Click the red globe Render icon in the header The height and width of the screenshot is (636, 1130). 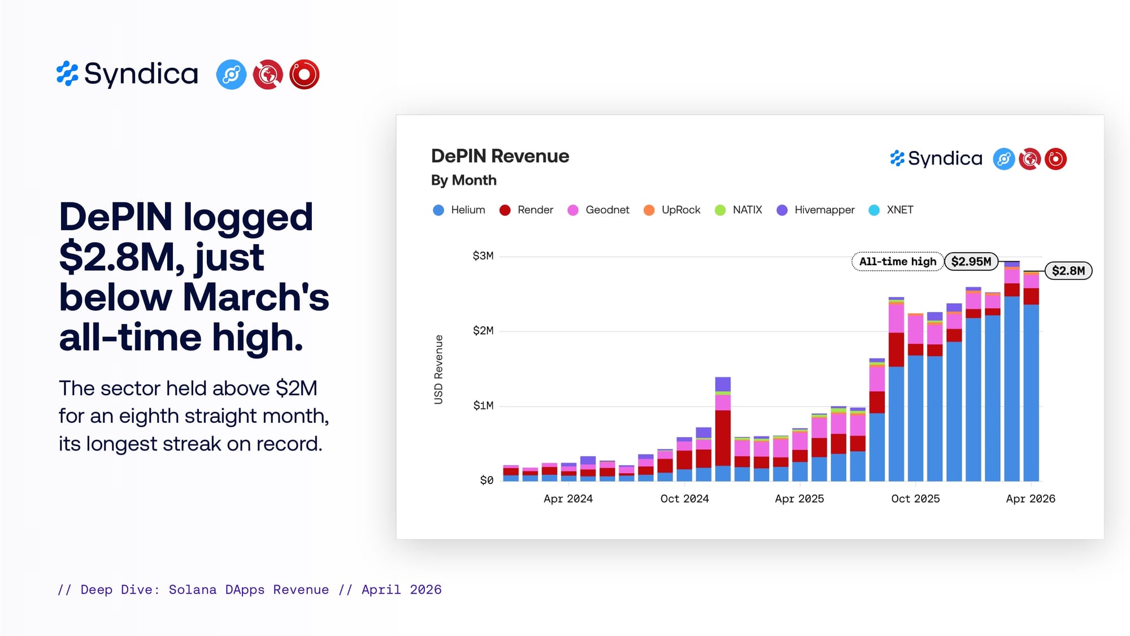(268, 75)
